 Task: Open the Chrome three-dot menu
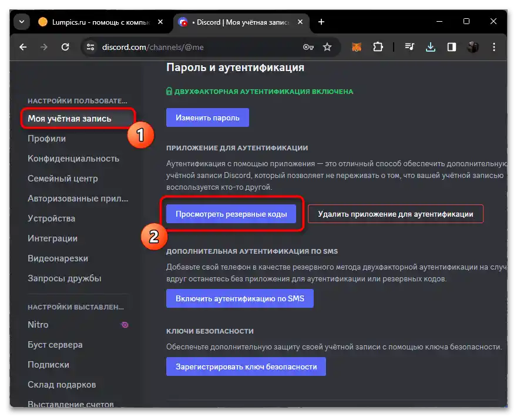[493, 47]
